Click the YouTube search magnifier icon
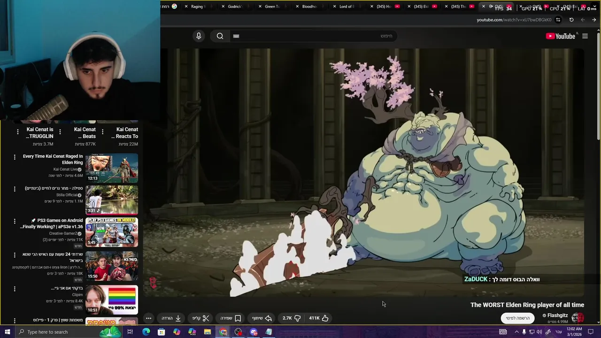Viewport: 601px width, 338px height. pos(220,36)
